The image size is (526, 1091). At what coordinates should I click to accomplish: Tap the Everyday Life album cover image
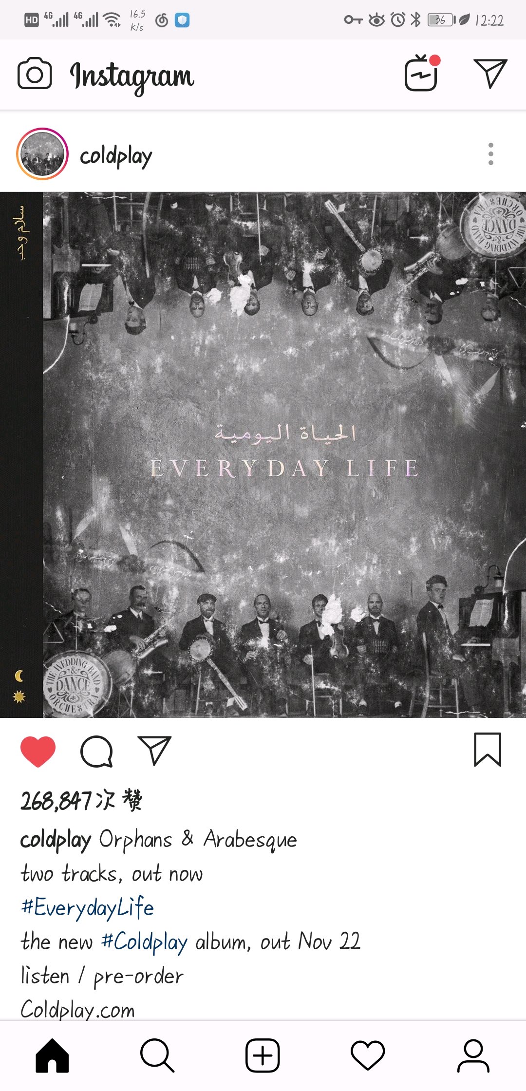click(x=263, y=455)
